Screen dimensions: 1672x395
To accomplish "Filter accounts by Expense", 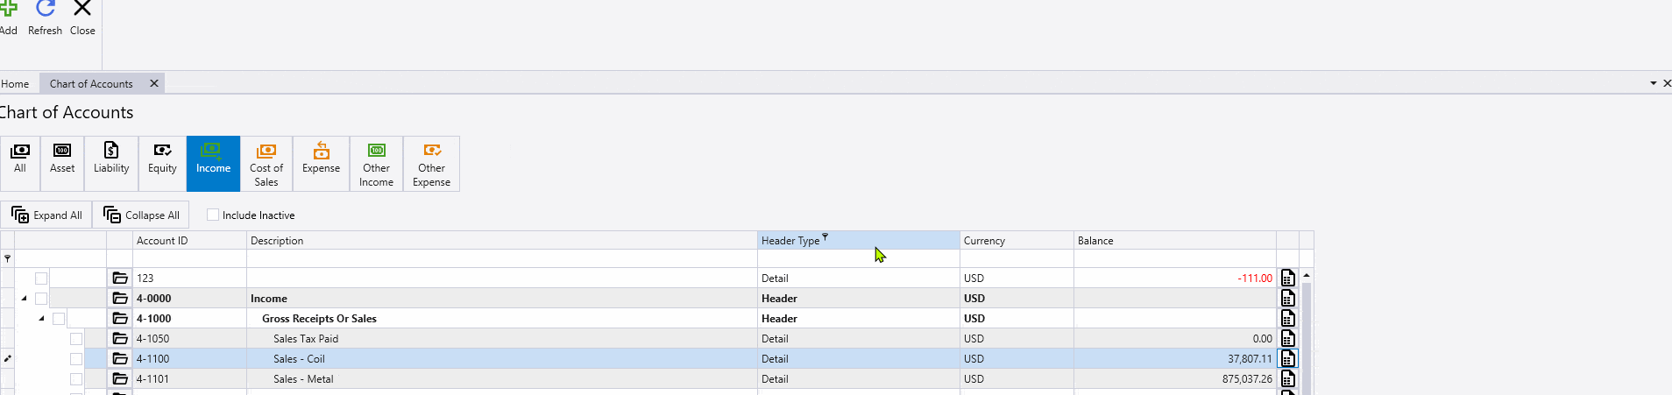I will pyautogui.click(x=321, y=164).
